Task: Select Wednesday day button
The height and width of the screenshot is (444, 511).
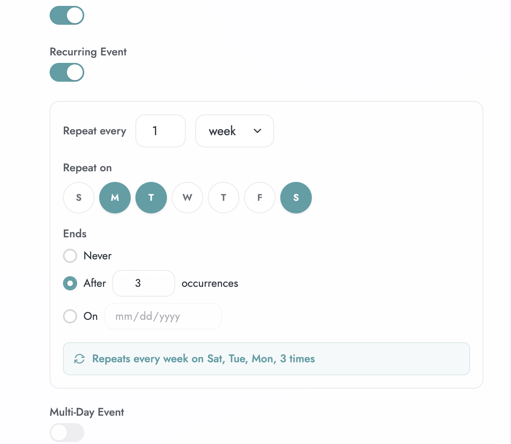Action: (187, 198)
